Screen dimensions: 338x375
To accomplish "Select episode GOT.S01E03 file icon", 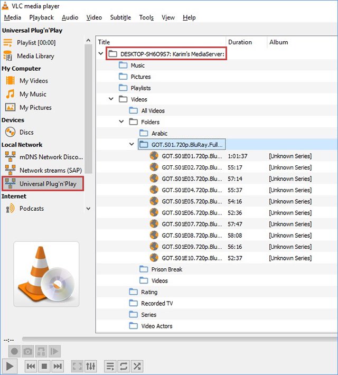I will pos(154,179).
